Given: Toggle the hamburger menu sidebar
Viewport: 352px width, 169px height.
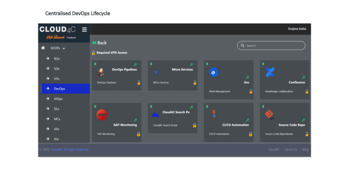Looking at the screenshot, I should pos(84,29).
